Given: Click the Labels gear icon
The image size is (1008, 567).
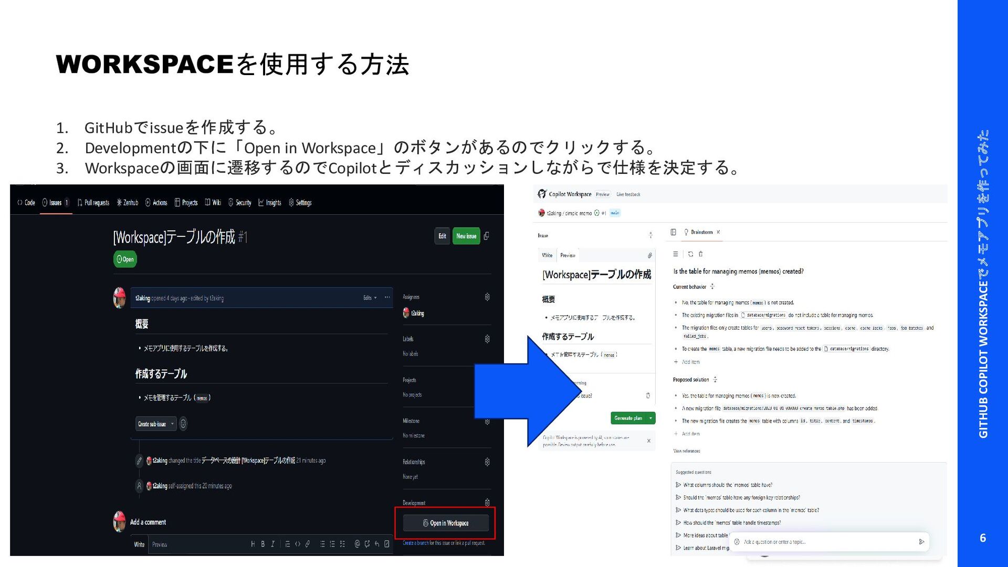Looking at the screenshot, I should click(x=487, y=339).
